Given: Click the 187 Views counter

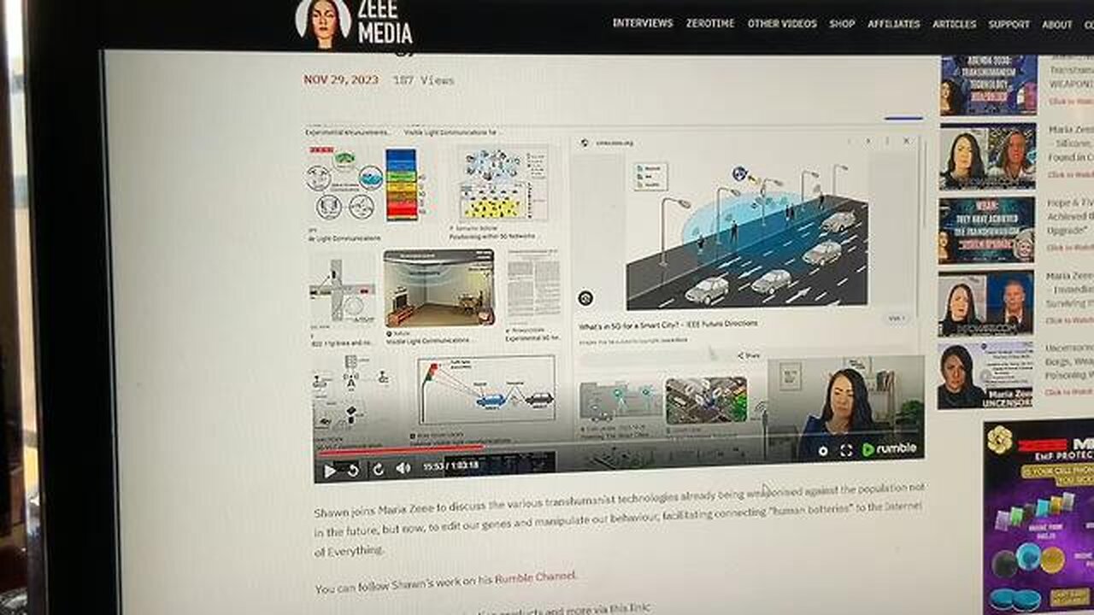Looking at the screenshot, I should pyautogui.click(x=423, y=80).
